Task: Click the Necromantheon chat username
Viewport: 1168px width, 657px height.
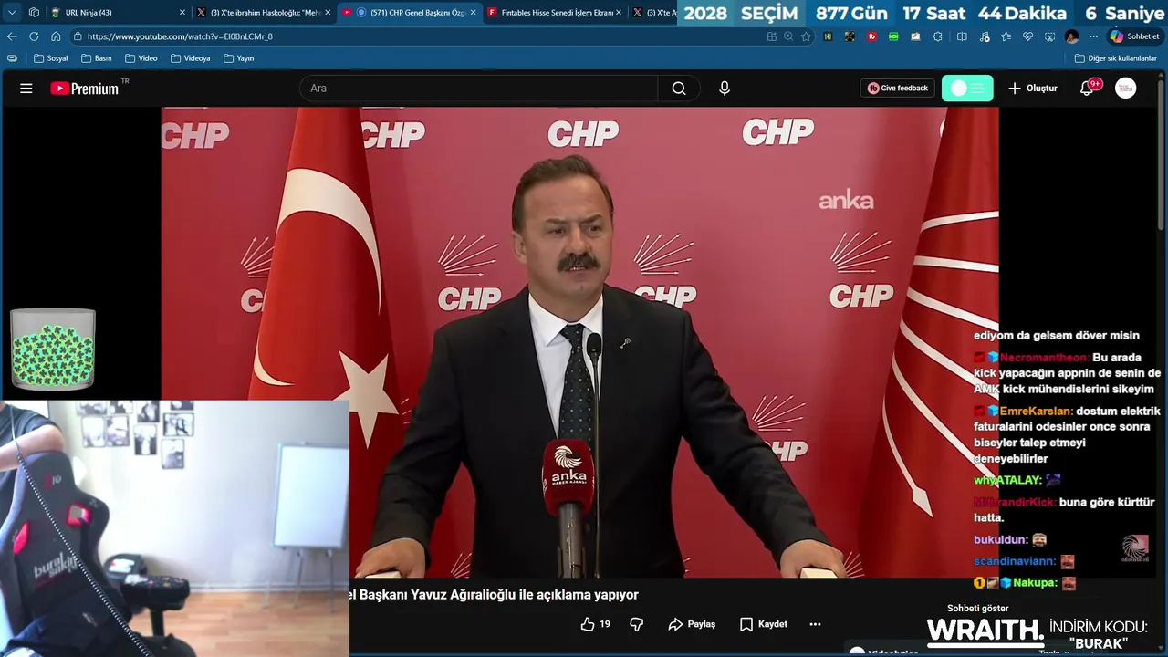Action: pos(1045,358)
